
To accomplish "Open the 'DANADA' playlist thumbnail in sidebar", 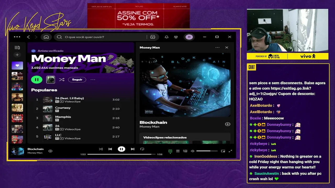I will (x=17, y=118).
